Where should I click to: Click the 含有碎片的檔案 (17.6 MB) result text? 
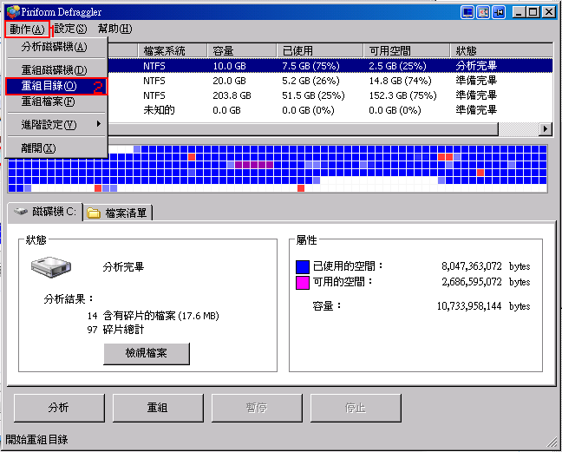pyautogui.click(x=160, y=316)
